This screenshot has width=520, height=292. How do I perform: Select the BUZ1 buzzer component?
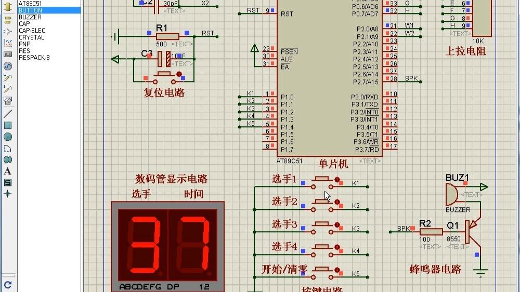[452, 195]
